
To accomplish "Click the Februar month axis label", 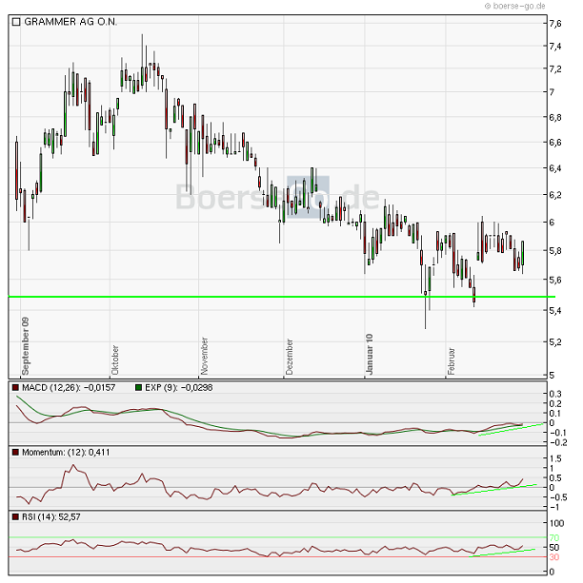I will 452,361.
